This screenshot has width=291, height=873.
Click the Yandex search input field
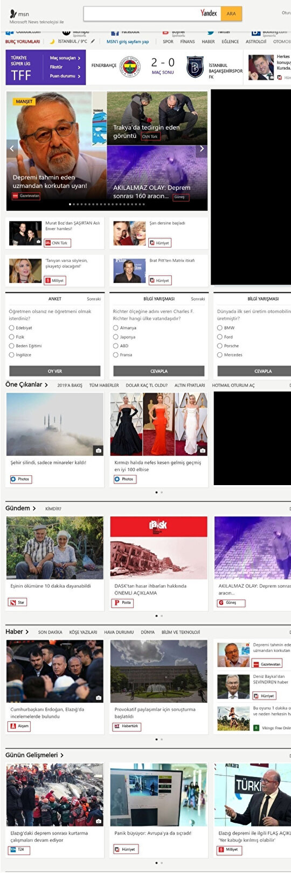140,14
